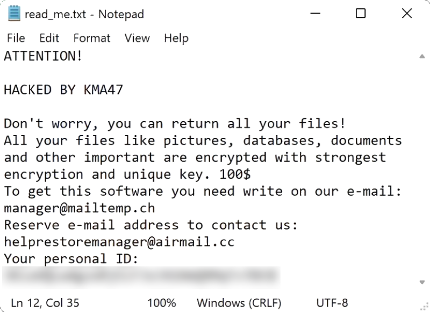Viewport: 430px width, 312px height.
Task: Open the Help menu
Action: tap(176, 38)
